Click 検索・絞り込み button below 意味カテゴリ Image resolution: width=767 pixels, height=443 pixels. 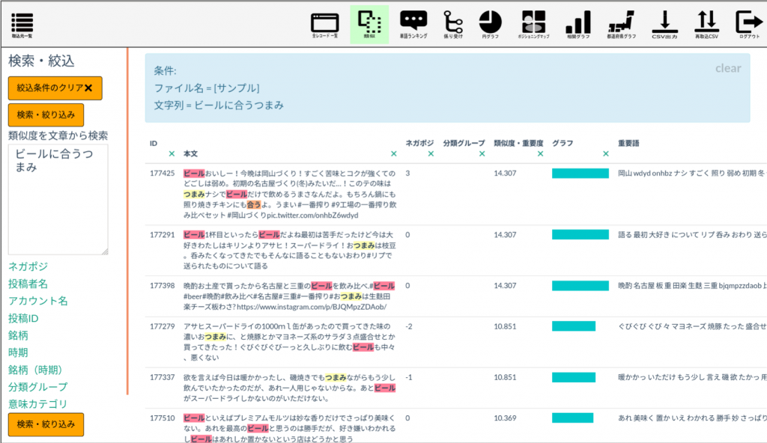click(46, 424)
